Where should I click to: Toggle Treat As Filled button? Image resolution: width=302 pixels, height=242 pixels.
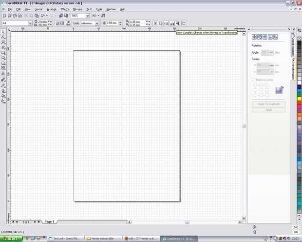click(177, 23)
